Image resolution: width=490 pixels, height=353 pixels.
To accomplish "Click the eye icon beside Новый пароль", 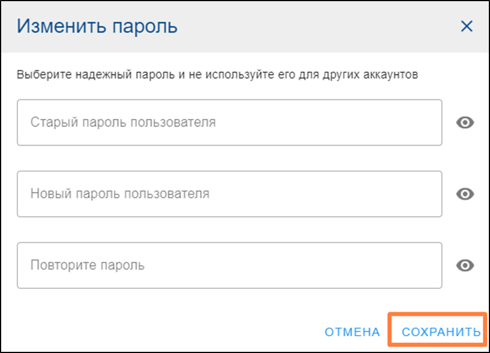I will tap(465, 194).
